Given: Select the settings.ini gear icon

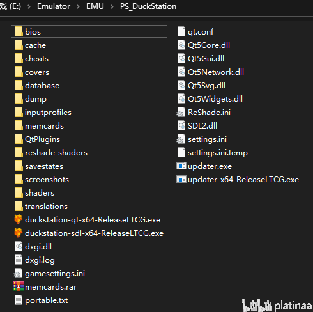Looking at the screenshot, I should click(x=181, y=139).
